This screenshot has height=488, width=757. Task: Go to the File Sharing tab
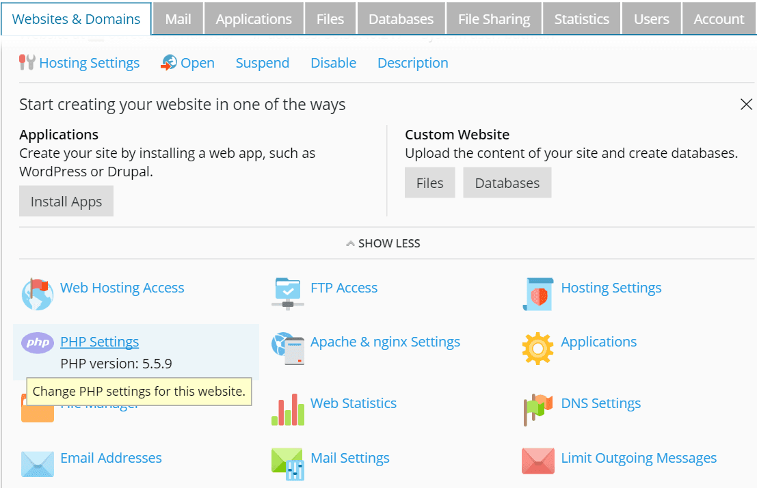[494, 19]
